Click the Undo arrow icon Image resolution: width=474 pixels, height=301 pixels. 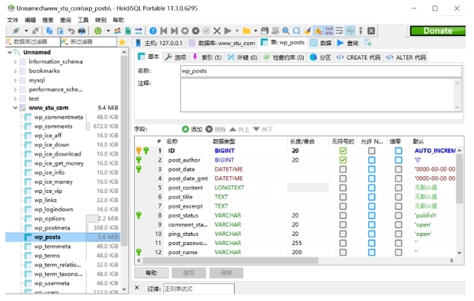tap(71, 31)
